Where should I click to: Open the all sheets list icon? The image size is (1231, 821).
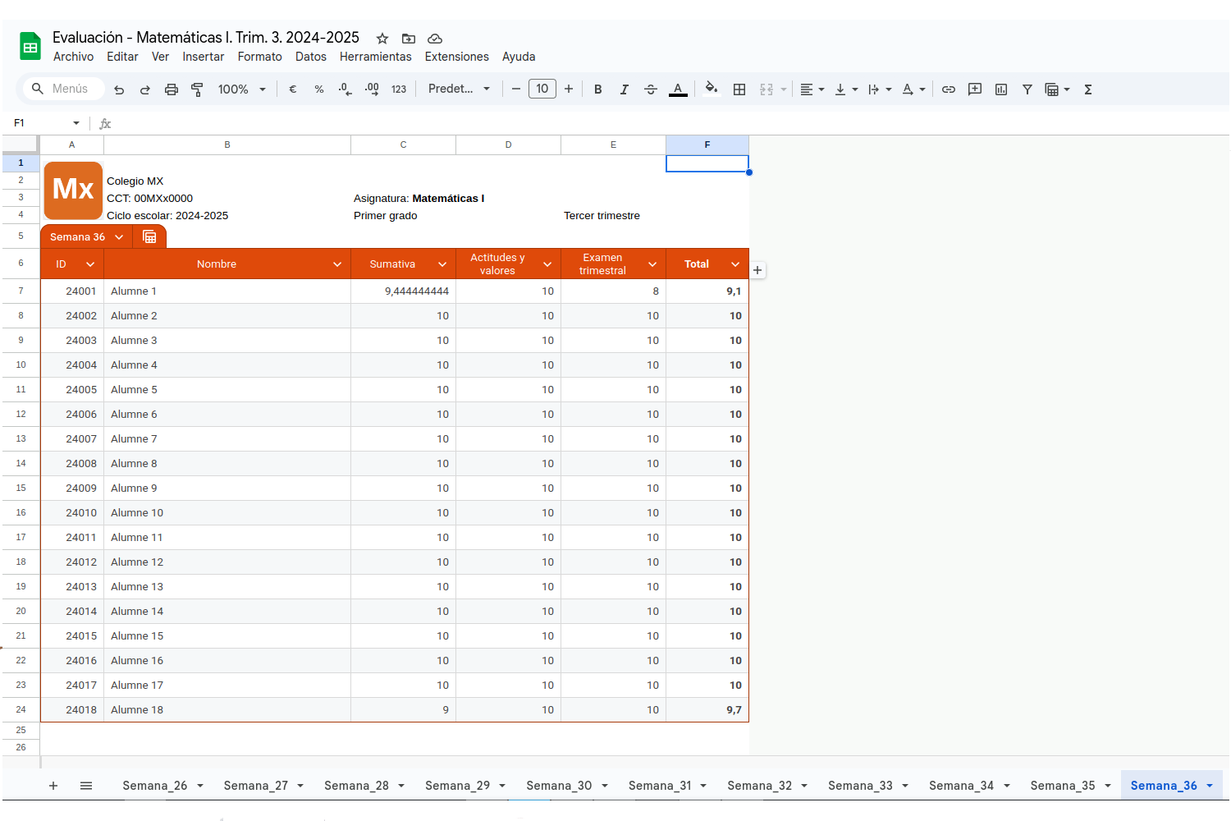pos(86,786)
